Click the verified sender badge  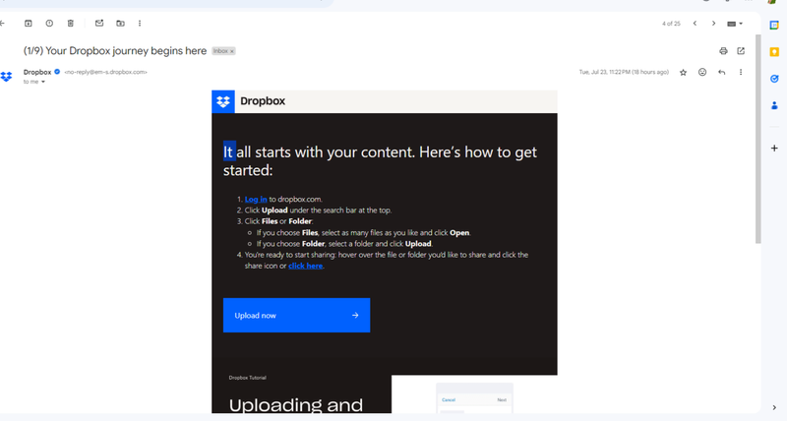[57, 72]
